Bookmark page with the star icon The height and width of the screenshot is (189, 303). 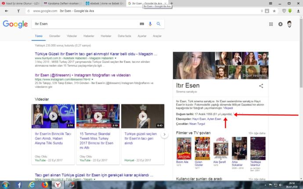(x=274, y=11)
